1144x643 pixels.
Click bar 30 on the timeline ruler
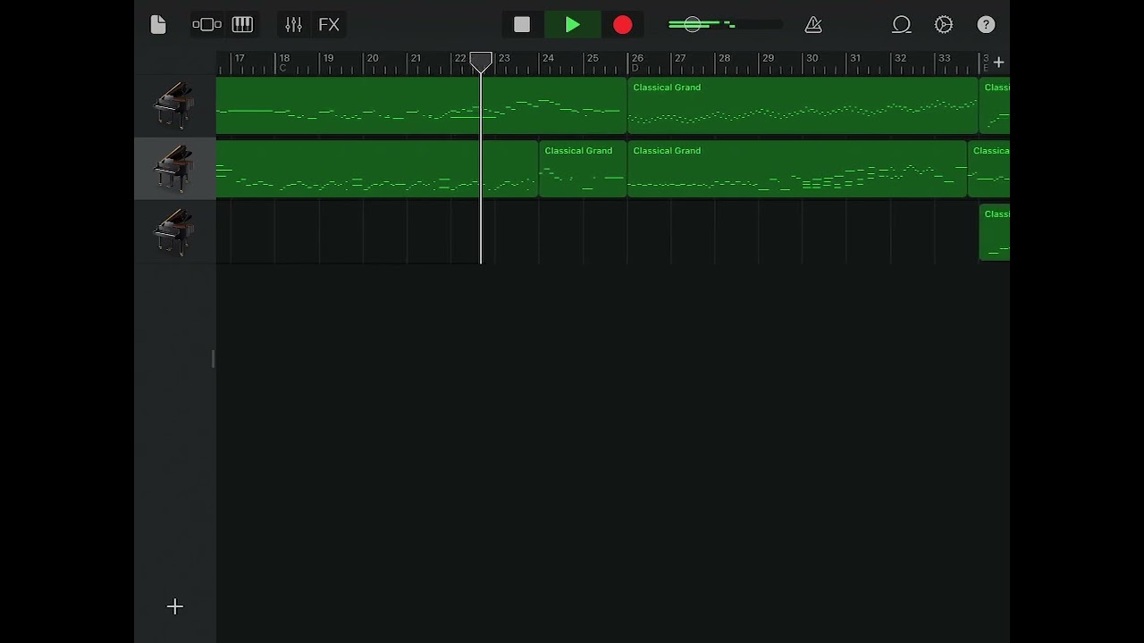click(812, 59)
